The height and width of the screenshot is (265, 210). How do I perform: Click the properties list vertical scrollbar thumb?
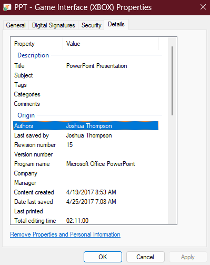172,81
